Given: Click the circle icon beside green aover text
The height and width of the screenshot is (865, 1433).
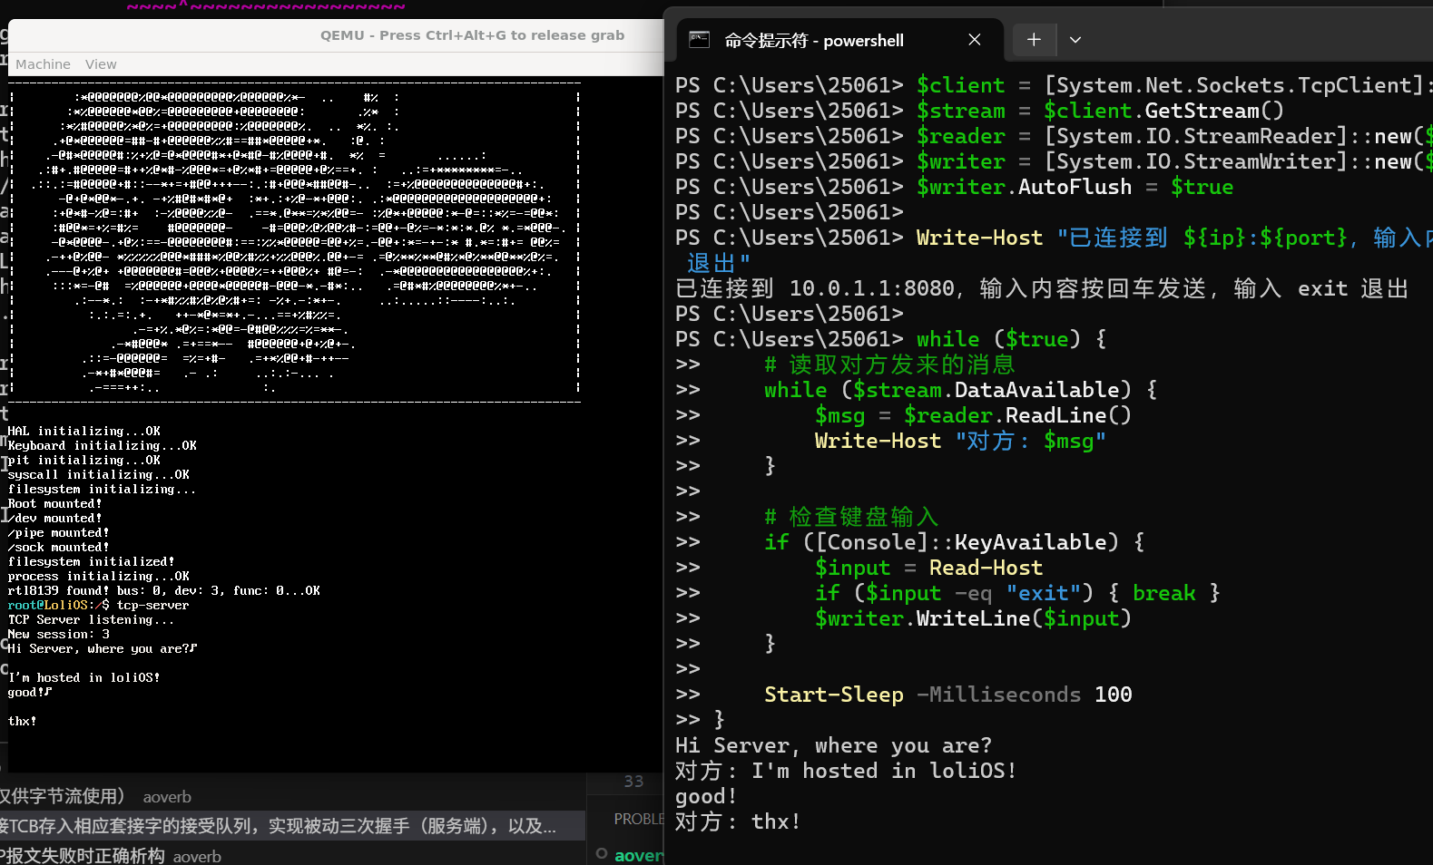Looking at the screenshot, I should click(x=602, y=854).
